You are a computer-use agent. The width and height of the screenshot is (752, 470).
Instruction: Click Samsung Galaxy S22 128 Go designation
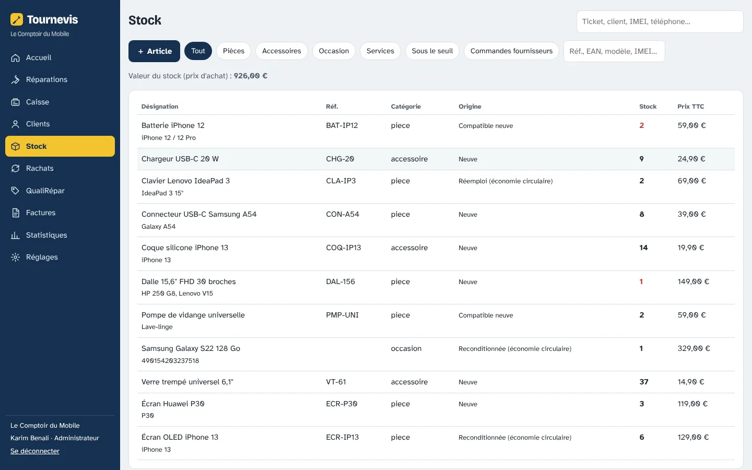tap(191, 349)
